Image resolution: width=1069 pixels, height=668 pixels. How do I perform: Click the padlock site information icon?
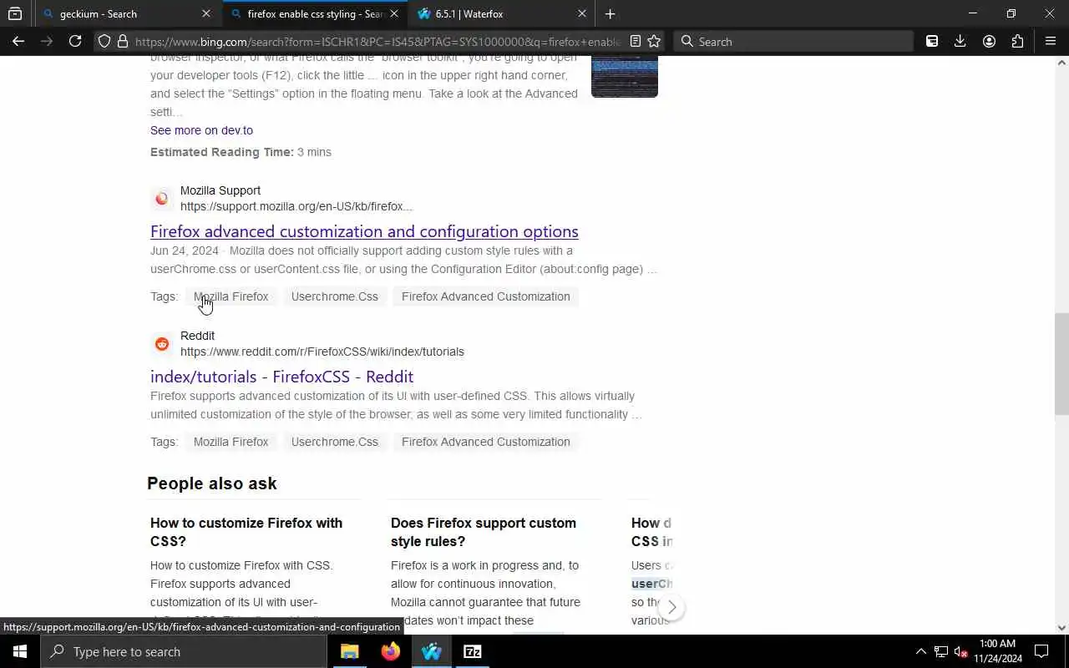tap(122, 41)
